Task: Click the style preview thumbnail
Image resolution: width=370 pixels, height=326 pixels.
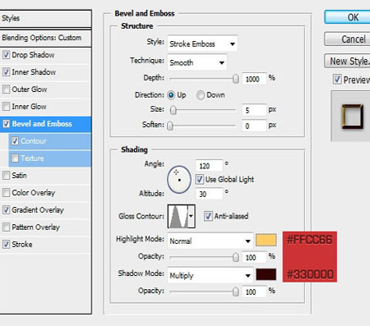Action: [352, 117]
